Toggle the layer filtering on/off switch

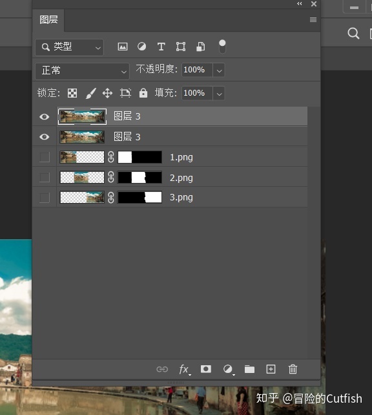222,47
